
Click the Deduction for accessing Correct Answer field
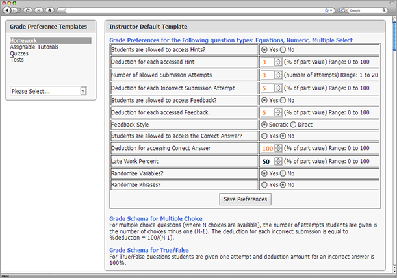click(x=268, y=148)
